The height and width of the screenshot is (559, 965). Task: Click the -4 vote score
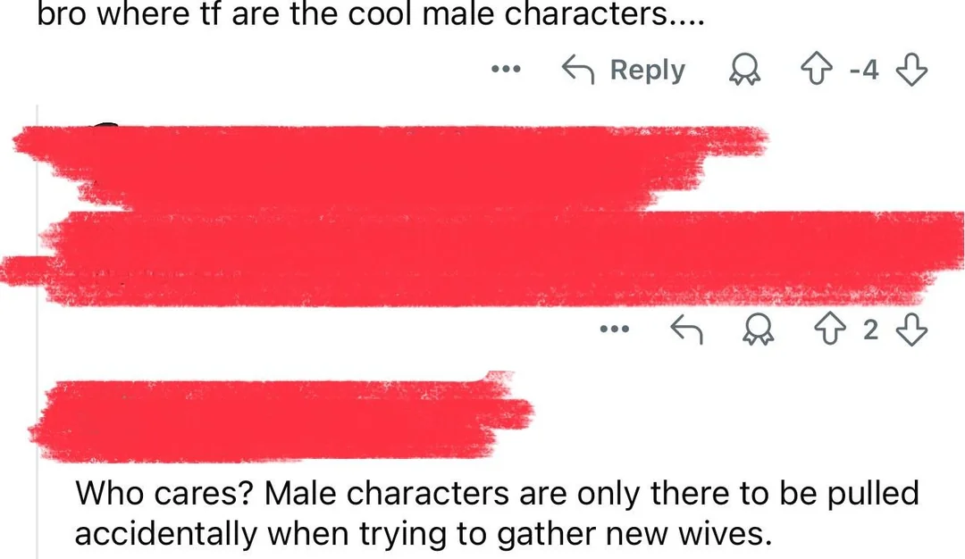point(864,70)
